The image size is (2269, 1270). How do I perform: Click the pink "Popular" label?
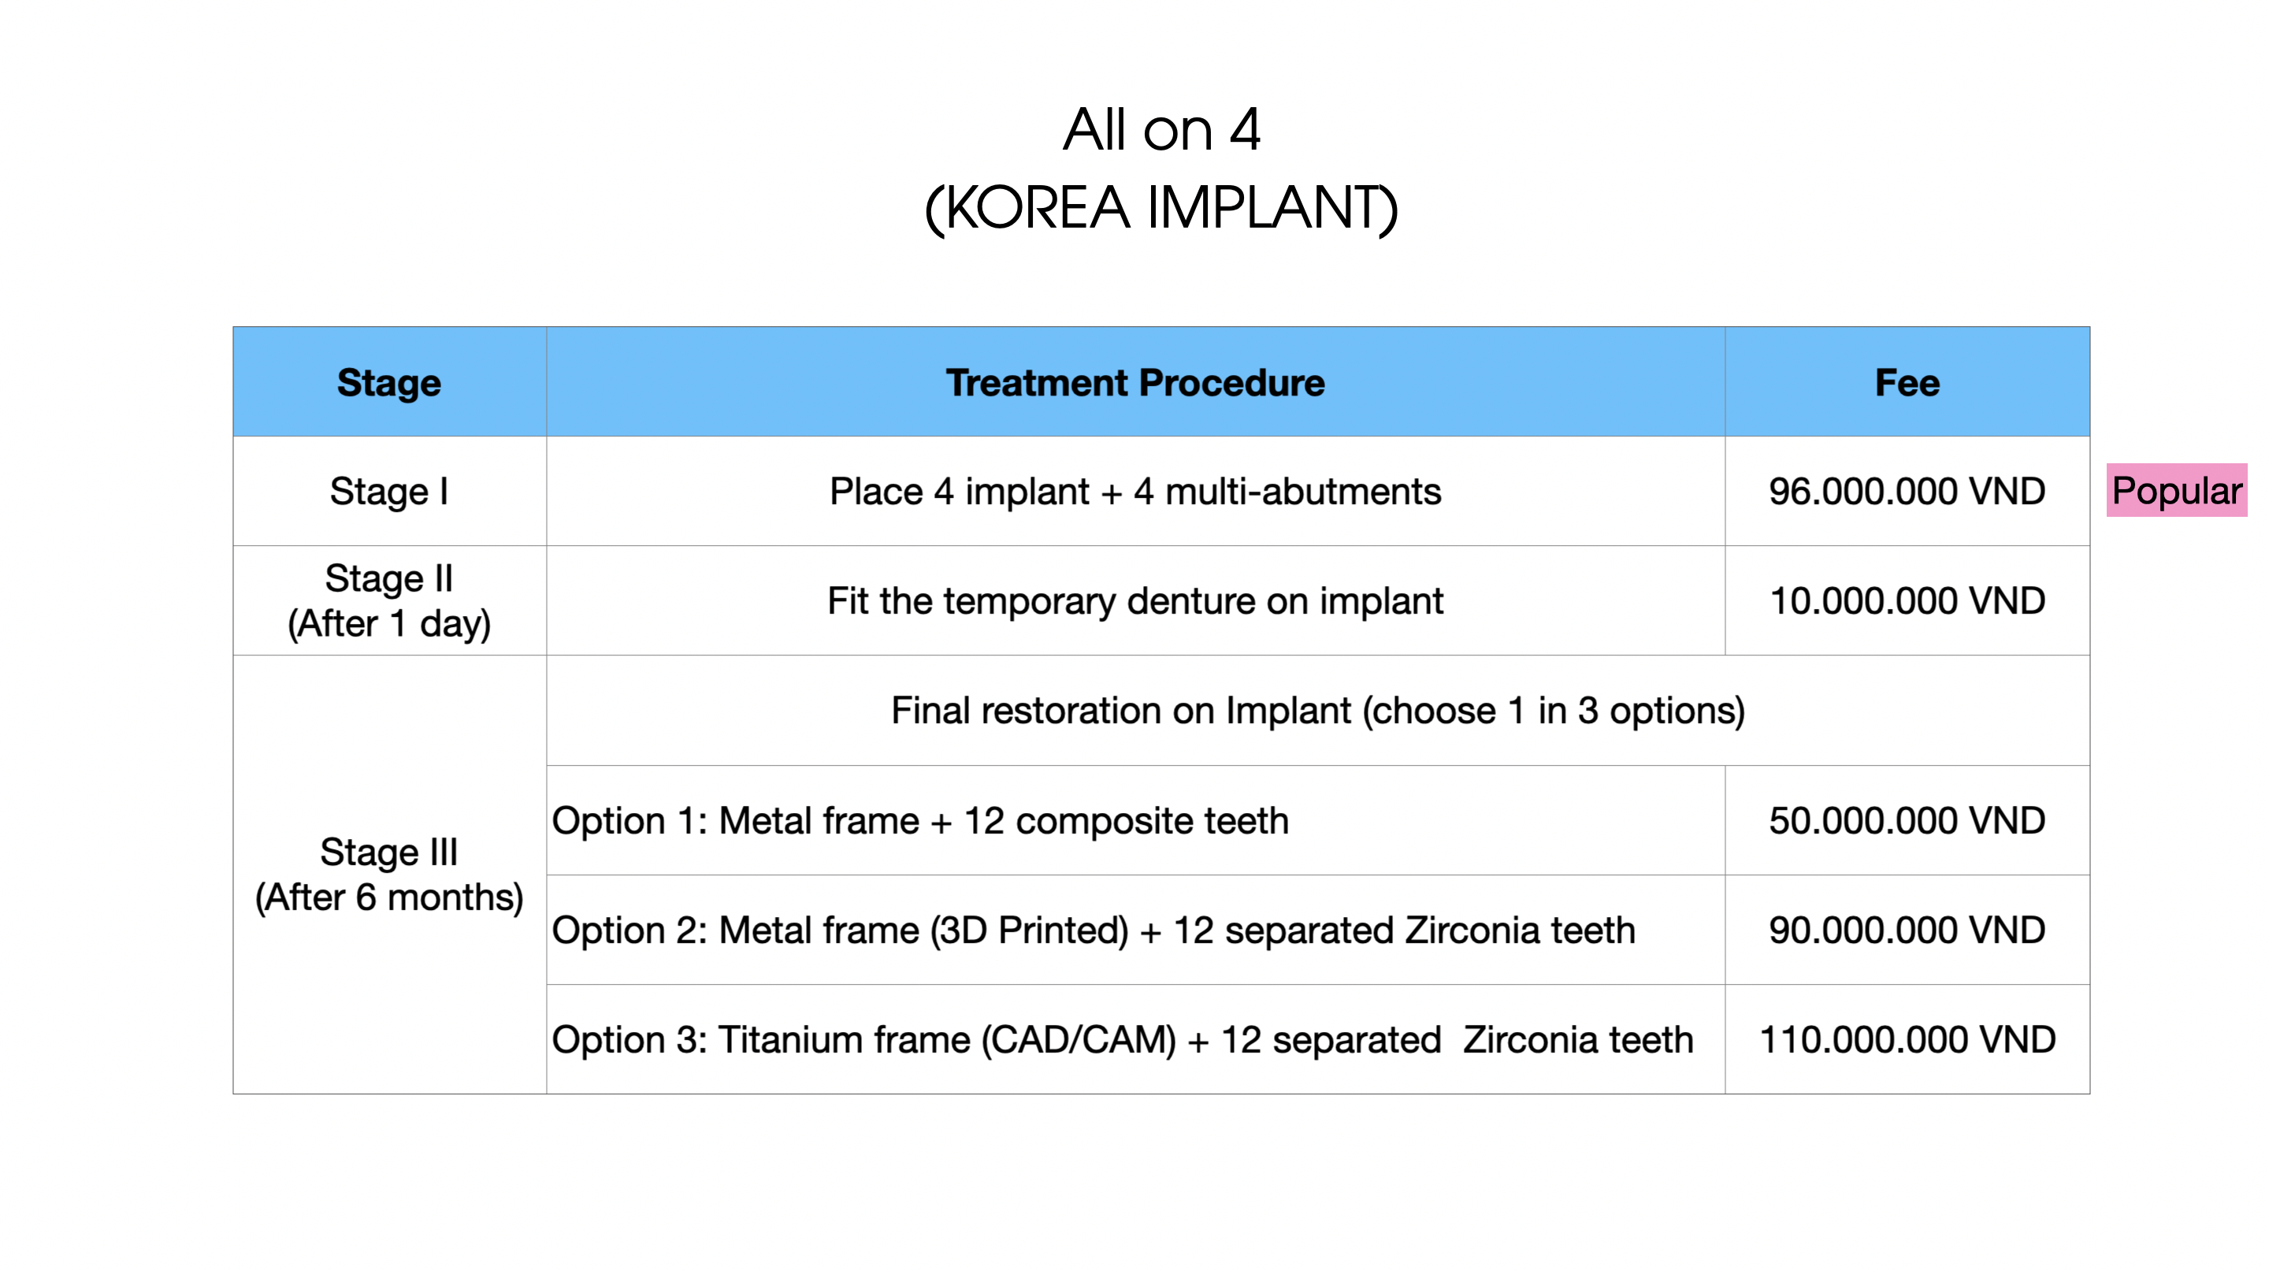click(x=2175, y=491)
